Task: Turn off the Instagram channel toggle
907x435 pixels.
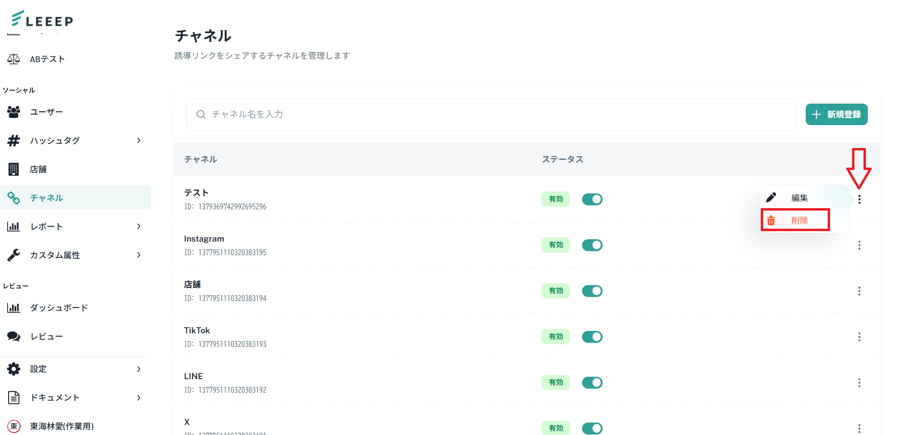Action: coord(592,245)
